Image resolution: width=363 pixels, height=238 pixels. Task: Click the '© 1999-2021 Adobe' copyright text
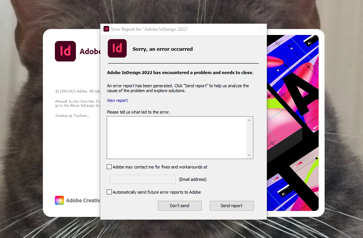click(77, 91)
